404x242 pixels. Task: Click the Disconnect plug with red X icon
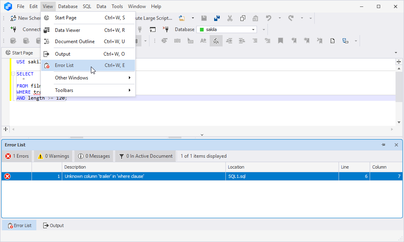point(165,29)
